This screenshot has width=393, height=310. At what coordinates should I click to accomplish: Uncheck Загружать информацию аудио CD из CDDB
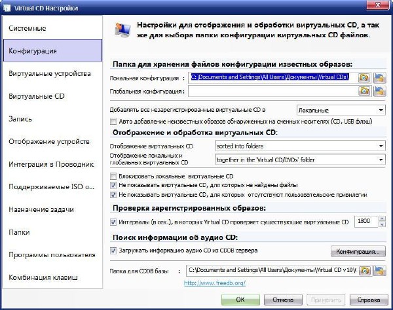pyautogui.click(x=114, y=250)
